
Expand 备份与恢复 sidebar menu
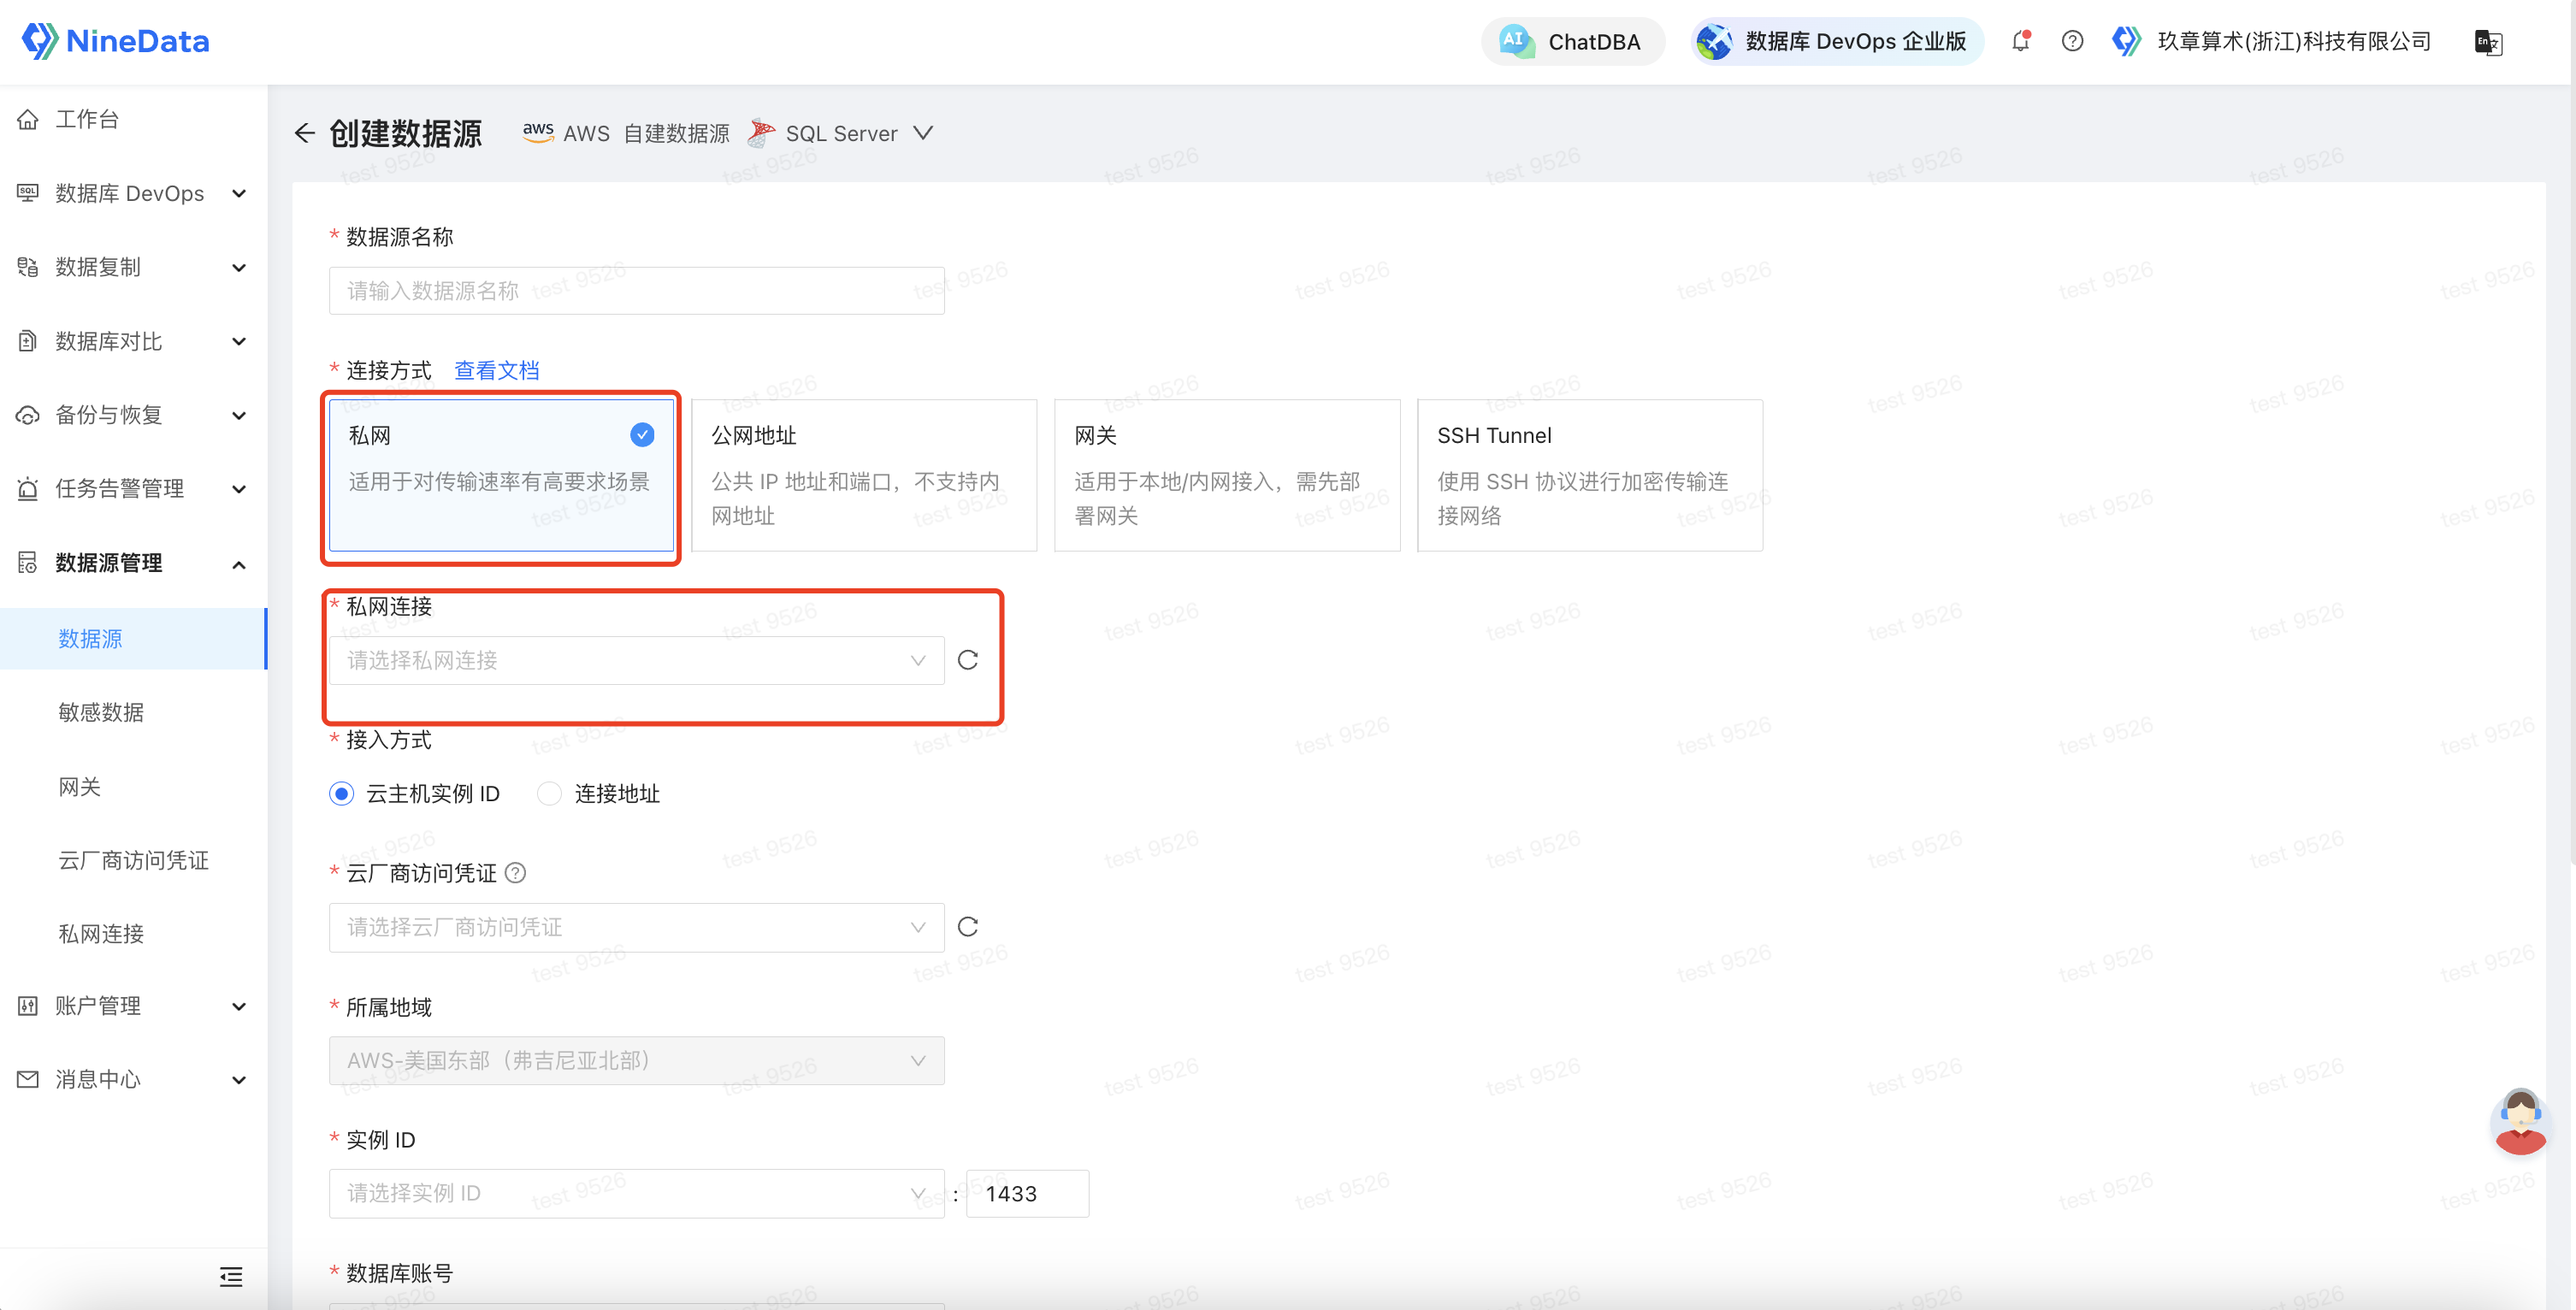point(134,415)
